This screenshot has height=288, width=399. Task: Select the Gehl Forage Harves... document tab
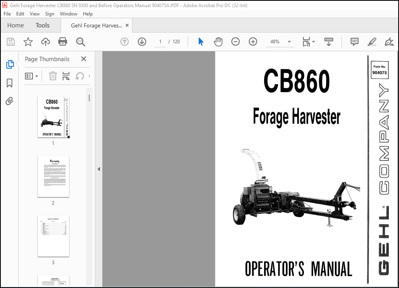[x=96, y=25]
